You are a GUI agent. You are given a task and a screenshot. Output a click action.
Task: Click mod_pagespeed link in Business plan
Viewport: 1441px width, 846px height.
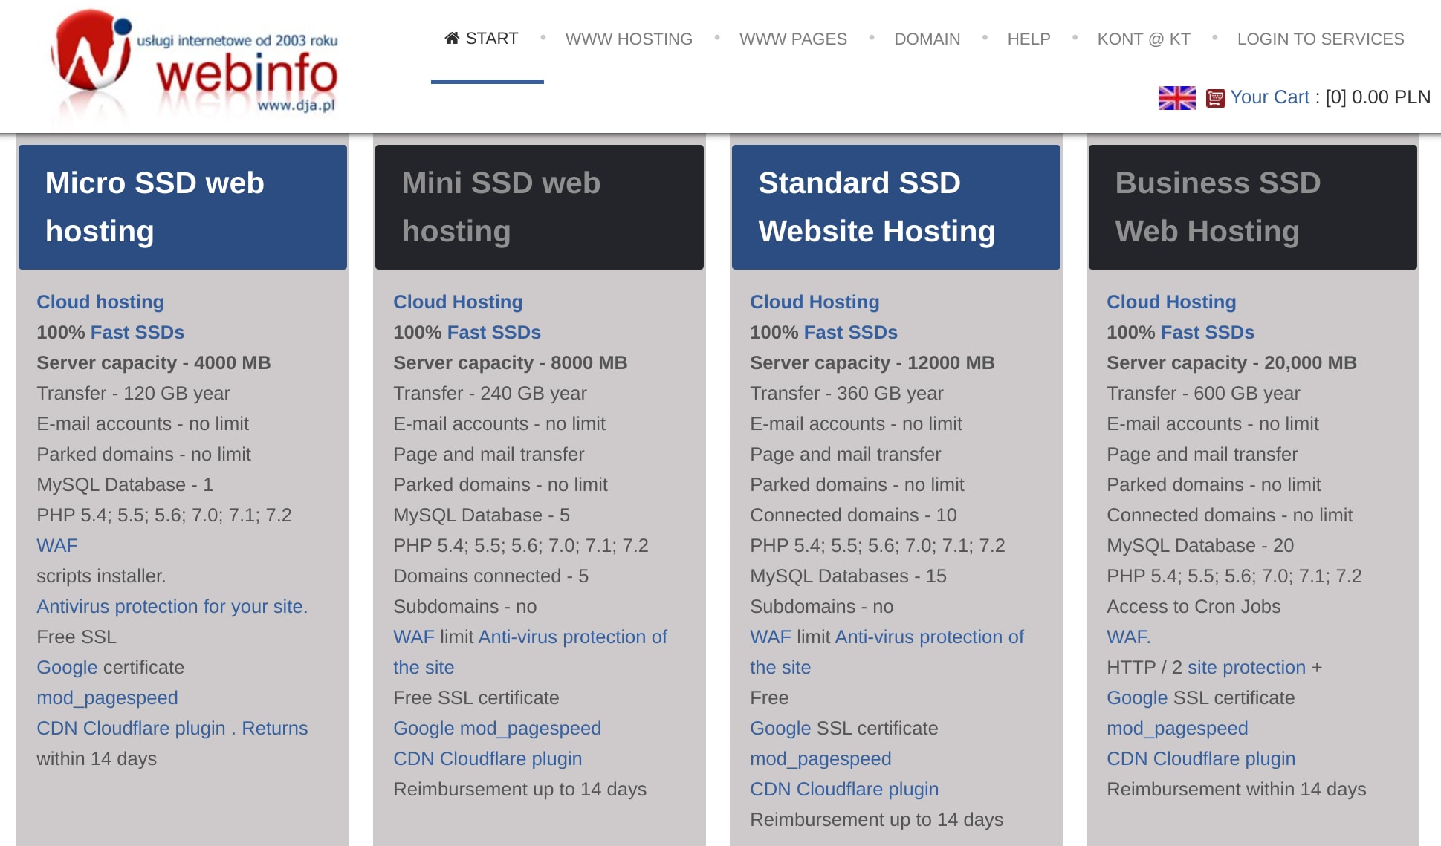pyautogui.click(x=1178, y=728)
